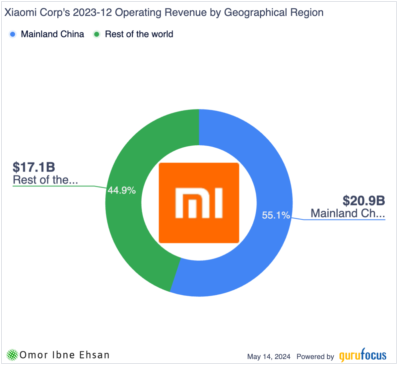Image resolution: width=398 pixels, height=365 pixels.
Task: Click the chart title about Xiaomi operating revenue
Action: pos(164,12)
